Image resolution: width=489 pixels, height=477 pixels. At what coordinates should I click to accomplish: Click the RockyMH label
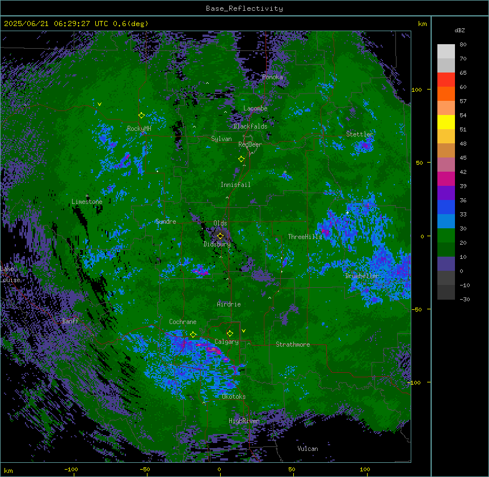pos(139,129)
